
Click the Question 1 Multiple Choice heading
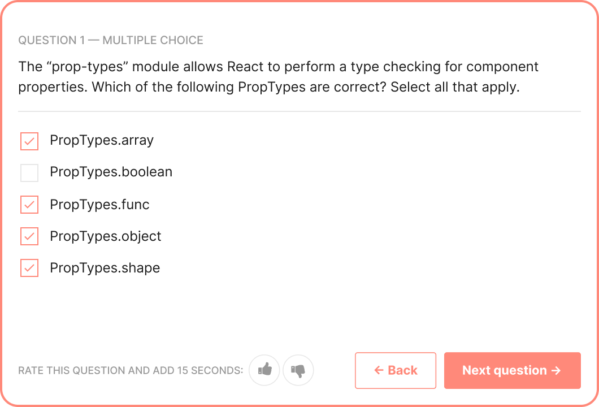(x=111, y=40)
